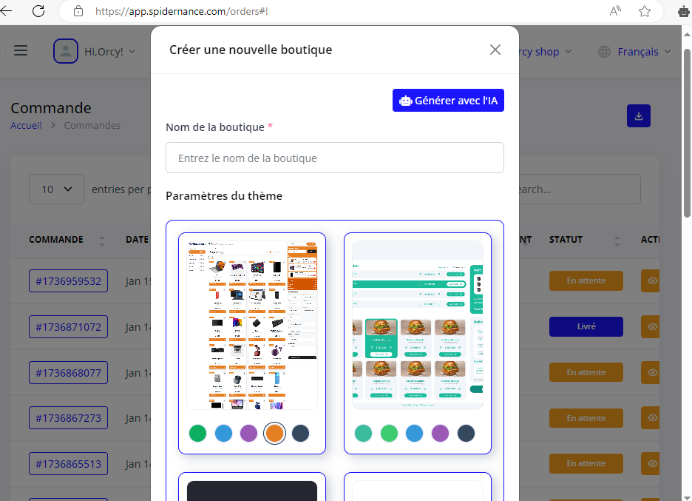
Task: Click the download export icon button
Action: (639, 116)
